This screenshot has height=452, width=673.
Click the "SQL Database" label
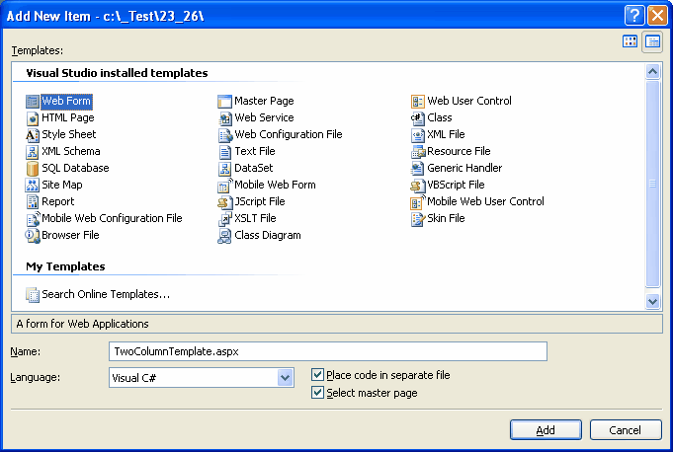[x=75, y=168]
